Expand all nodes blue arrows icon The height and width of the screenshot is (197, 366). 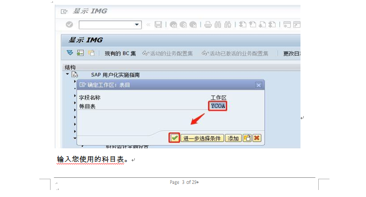click(70, 53)
